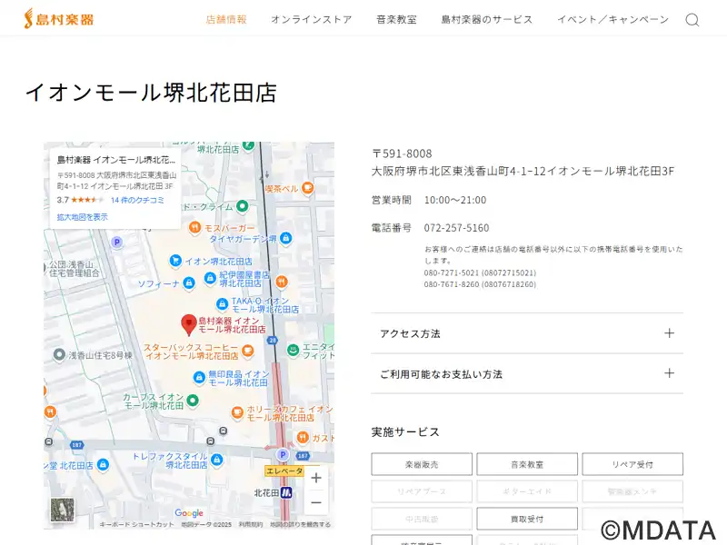
Task: Click the grayed 中古取扱 service button
Action: (422, 519)
